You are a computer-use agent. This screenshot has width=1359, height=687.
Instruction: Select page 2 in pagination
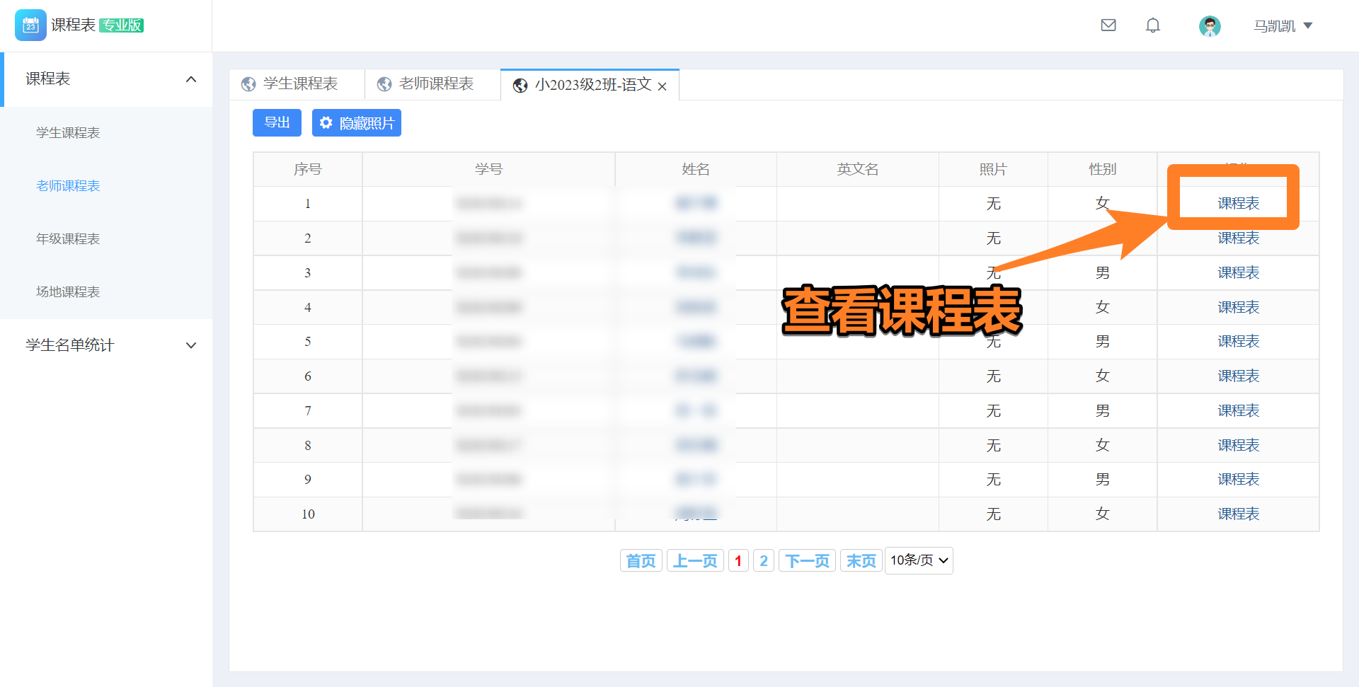click(764, 561)
